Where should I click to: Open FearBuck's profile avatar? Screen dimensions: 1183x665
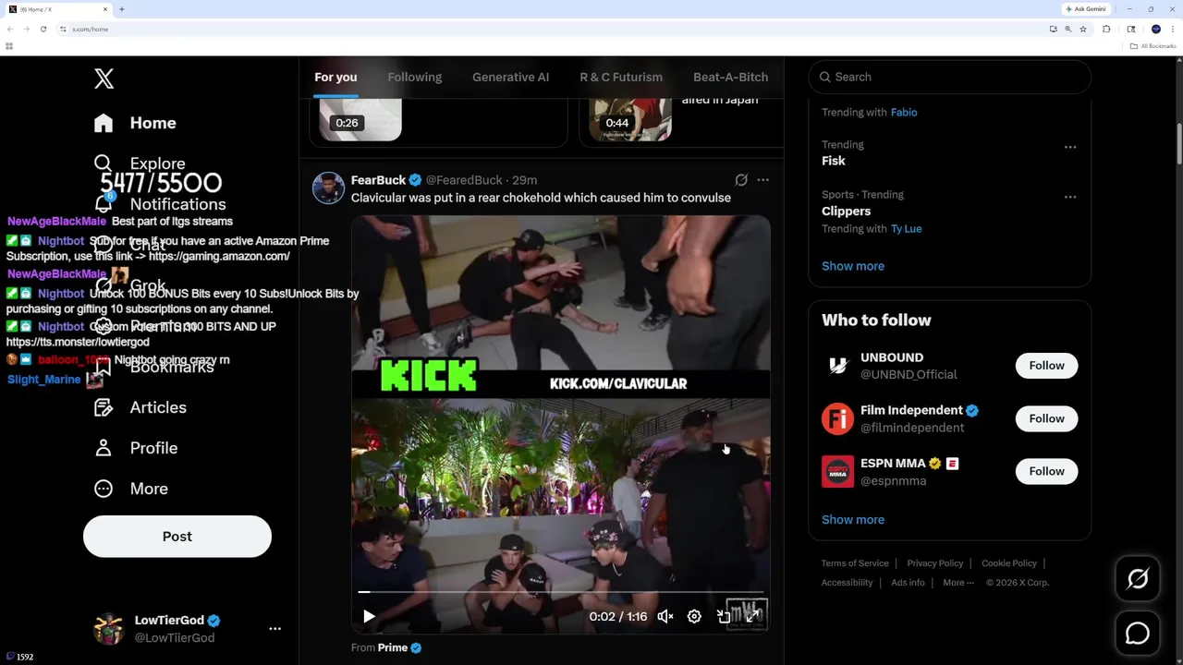click(x=328, y=187)
